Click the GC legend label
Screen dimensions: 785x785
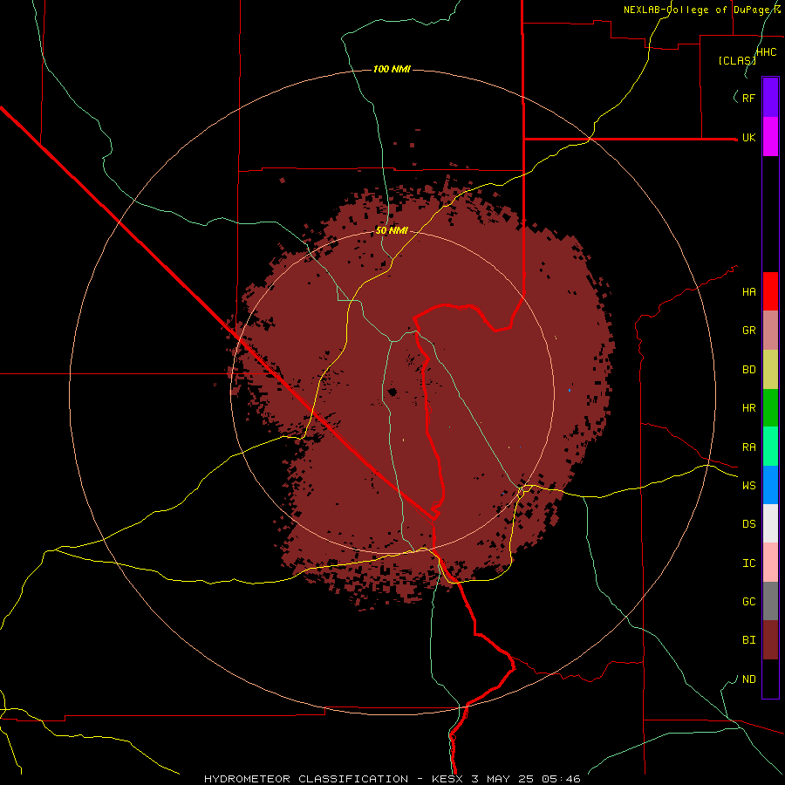[x=748, y=602]
